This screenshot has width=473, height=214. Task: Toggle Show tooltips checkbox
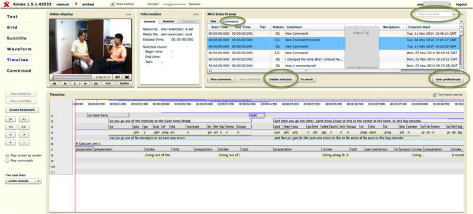(113, 4)
